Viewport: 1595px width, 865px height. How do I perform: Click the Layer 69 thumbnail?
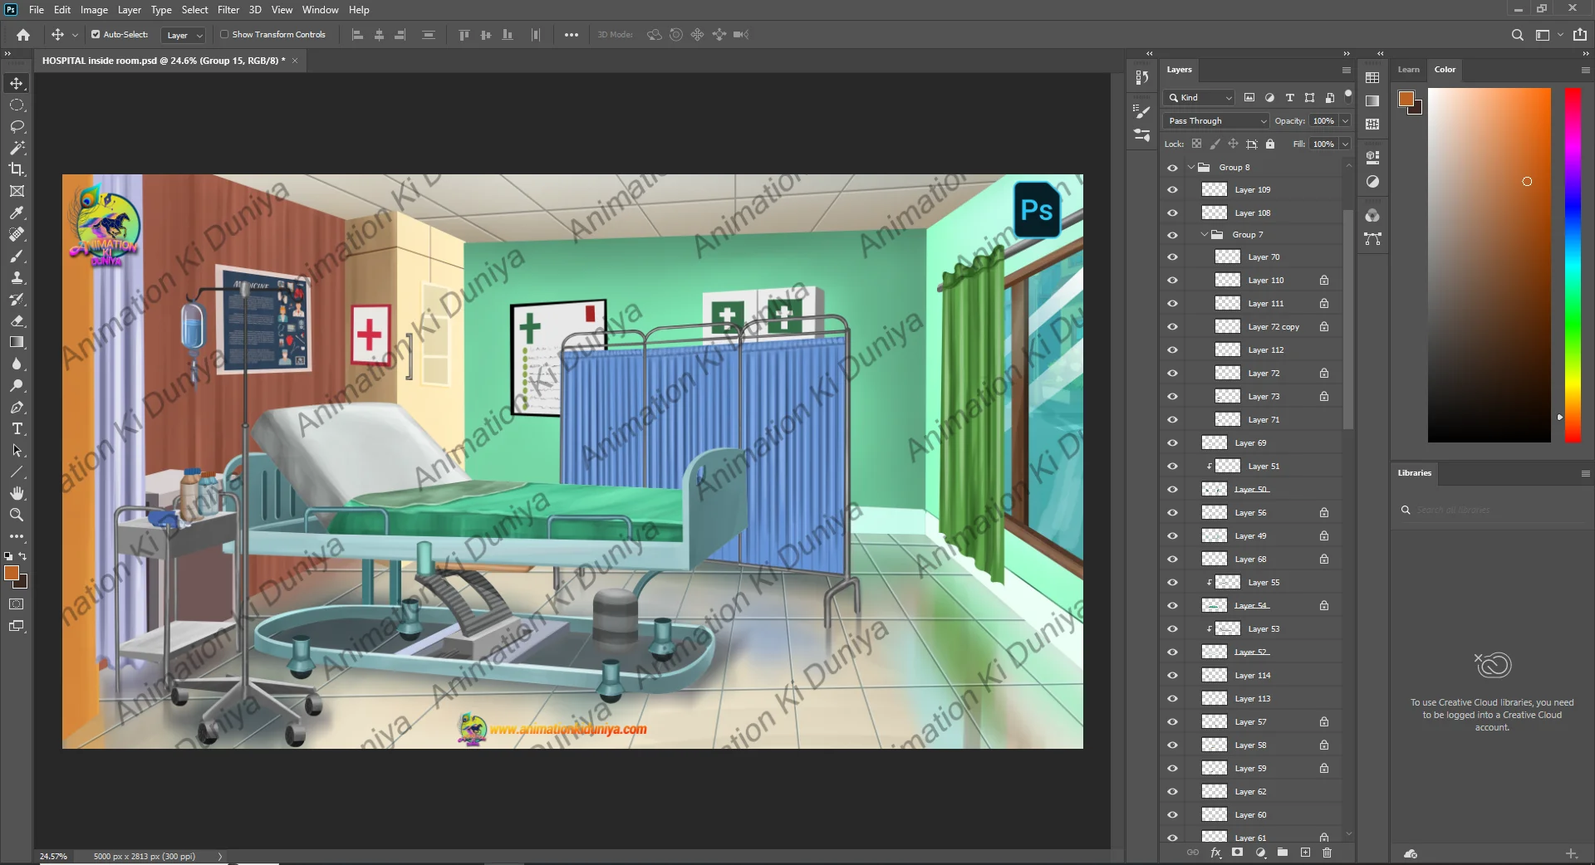click(x=1215, y=443)
